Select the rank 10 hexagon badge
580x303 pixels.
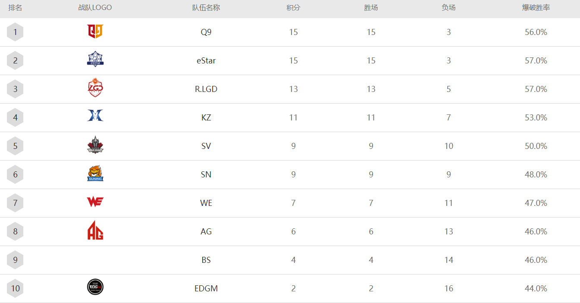[15, 288]
